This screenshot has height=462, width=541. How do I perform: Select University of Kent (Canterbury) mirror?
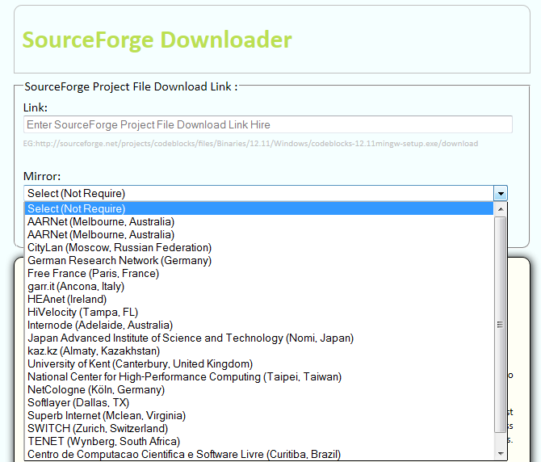[x=259, y=364]
